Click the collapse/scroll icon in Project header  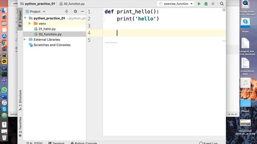[66, 12]
